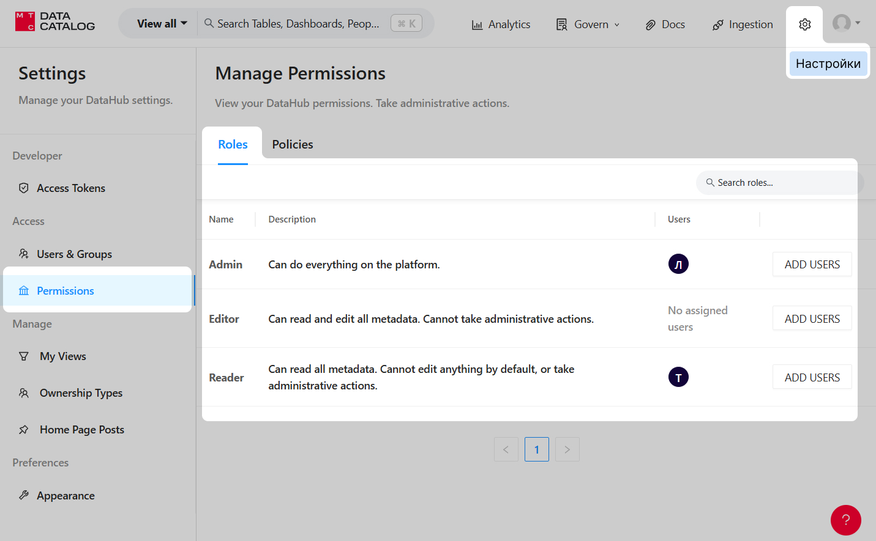The image size is (876, 541).
Task: Open Analytics from top navigation
Action: pos(501,24)
